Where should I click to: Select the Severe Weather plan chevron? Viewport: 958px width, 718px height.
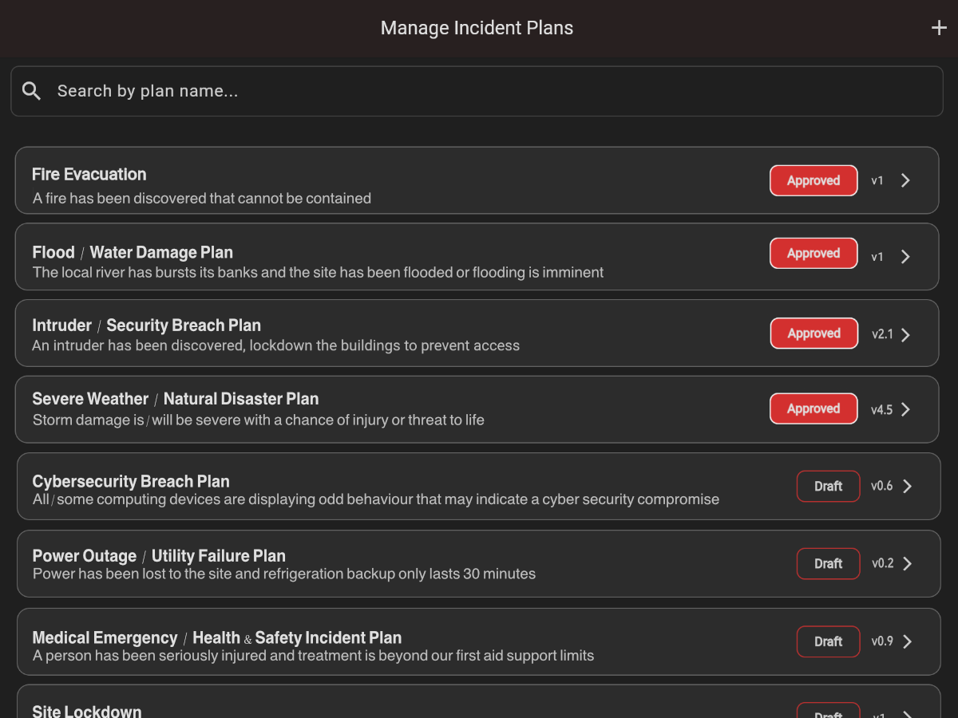point(905,409)
